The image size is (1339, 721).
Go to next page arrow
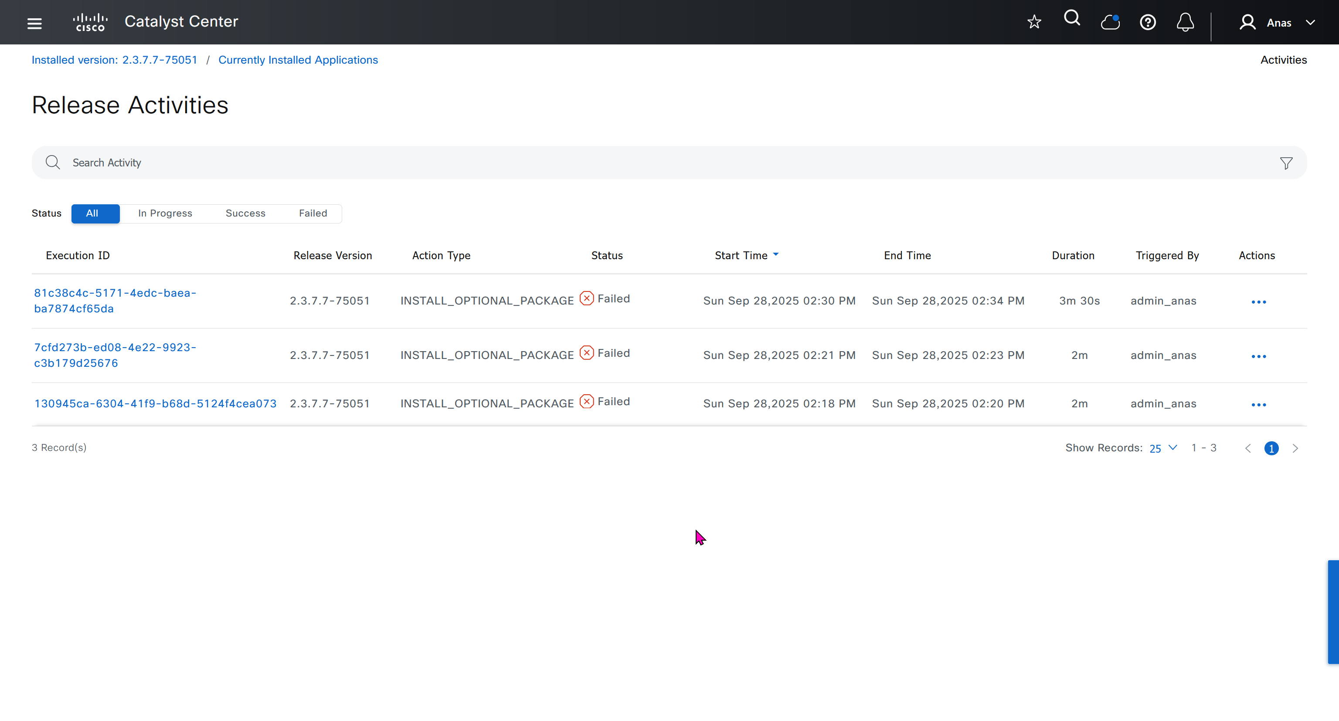coord(1295,448)
